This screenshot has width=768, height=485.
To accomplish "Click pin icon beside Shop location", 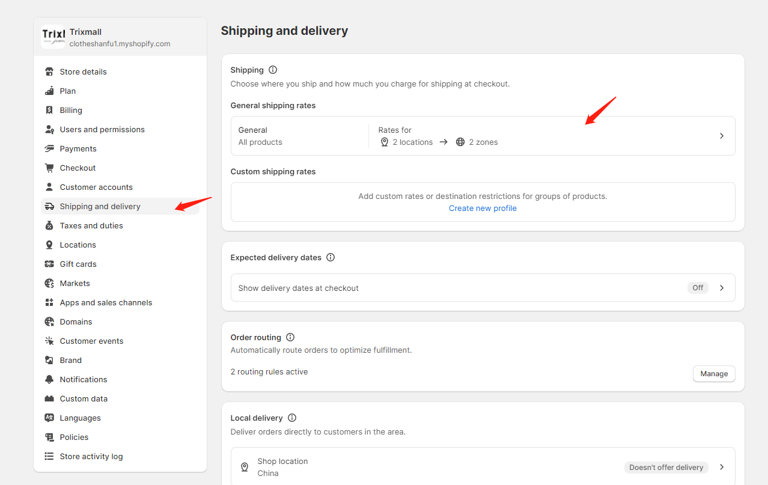I will click(x=245, y=467).
